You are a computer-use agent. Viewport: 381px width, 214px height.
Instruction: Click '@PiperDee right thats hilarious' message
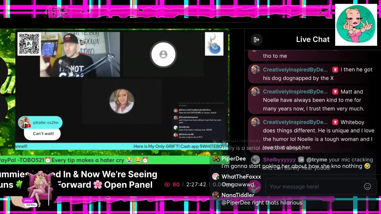262,203
